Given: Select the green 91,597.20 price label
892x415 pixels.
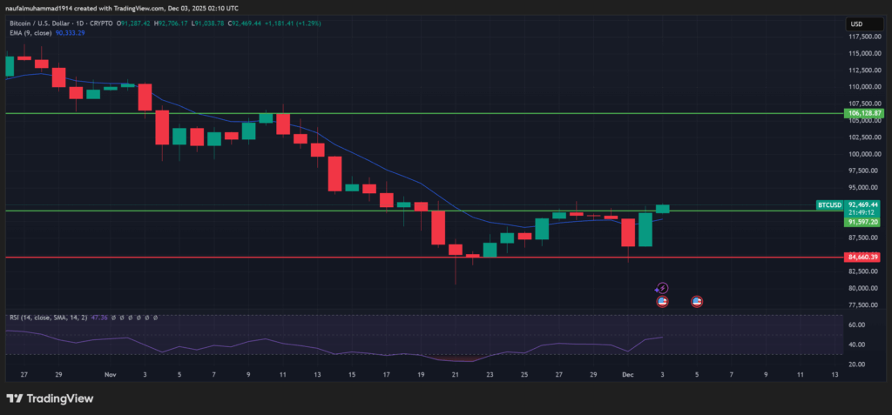Looking at the screenshot, I should 864,222.
